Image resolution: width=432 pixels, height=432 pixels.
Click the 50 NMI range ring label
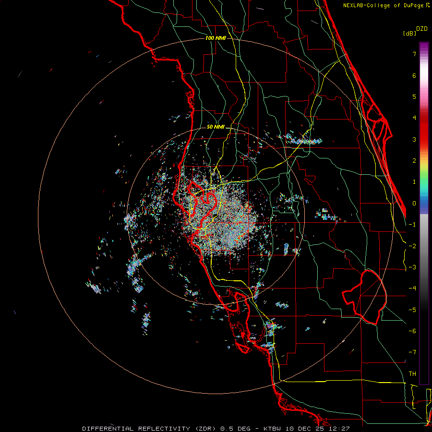216,127
